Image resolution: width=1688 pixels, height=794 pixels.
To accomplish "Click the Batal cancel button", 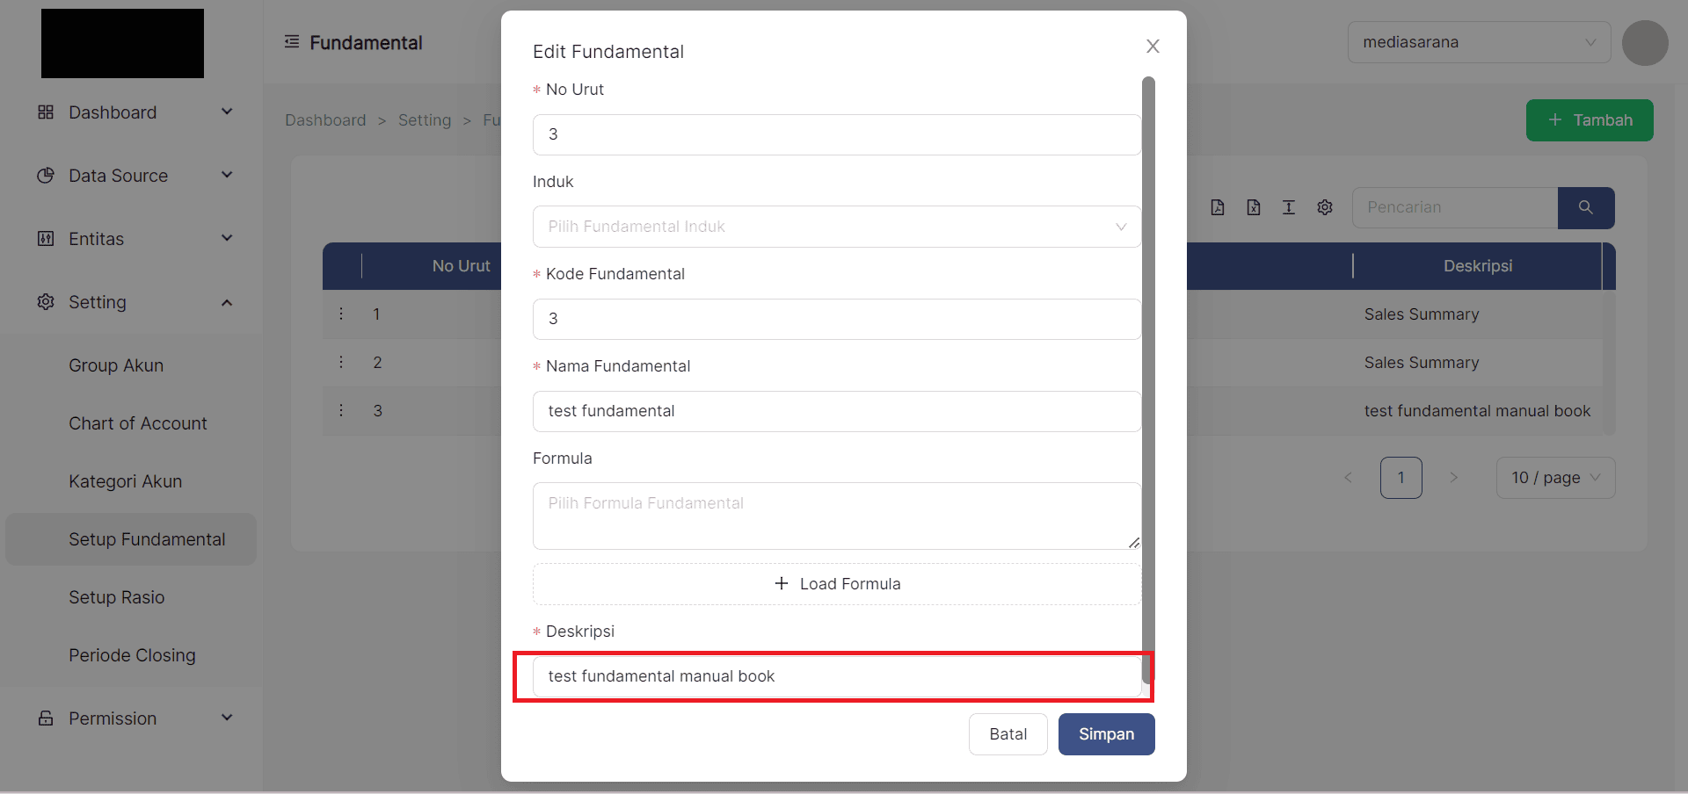I will 1008,734.
